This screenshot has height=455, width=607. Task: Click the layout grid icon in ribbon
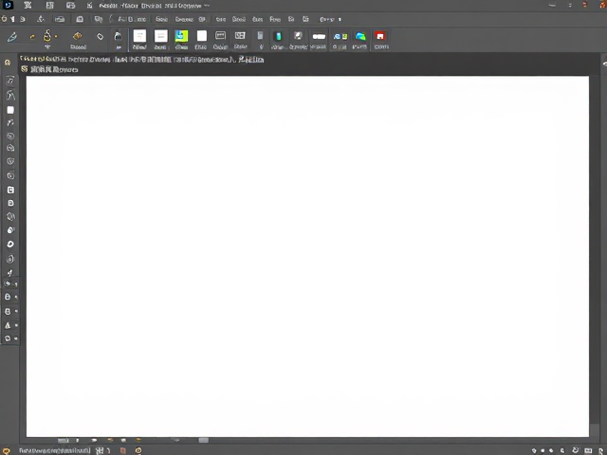(240, 36)
